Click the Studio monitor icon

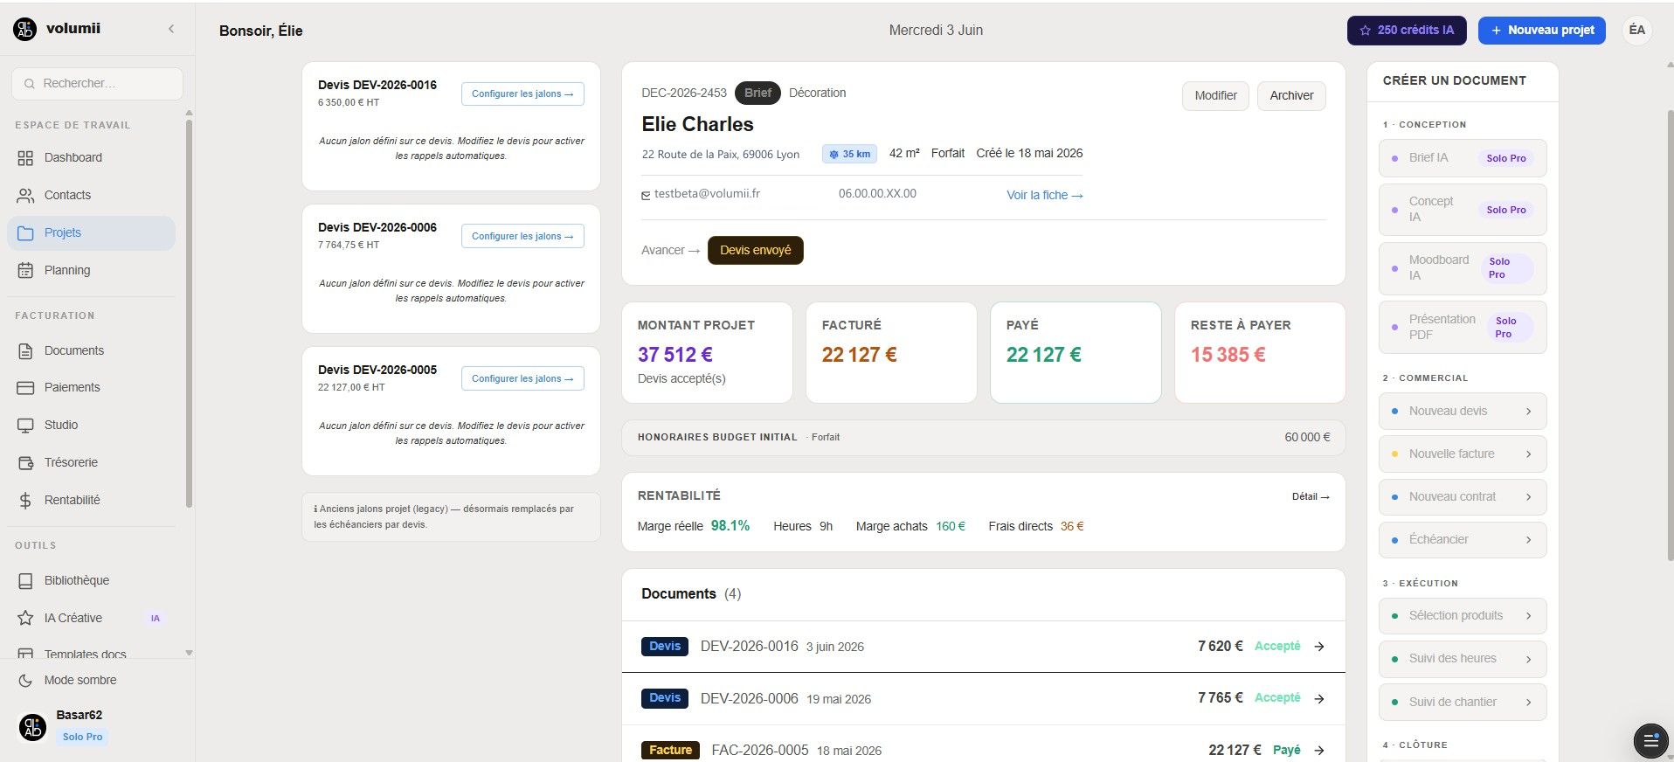(25, 425)
